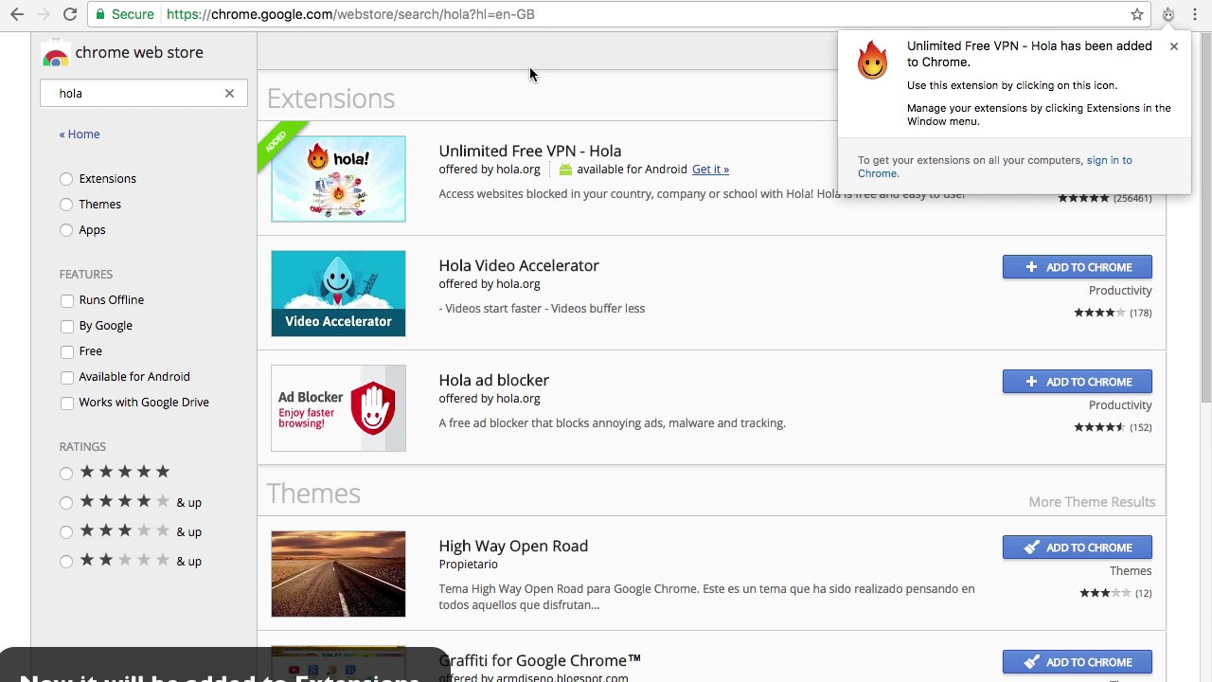Add Graffiti for Google Chrome to Chrome
Image resolution: width=1212 pixels, height=682 pixels.
click(1078, 662)
